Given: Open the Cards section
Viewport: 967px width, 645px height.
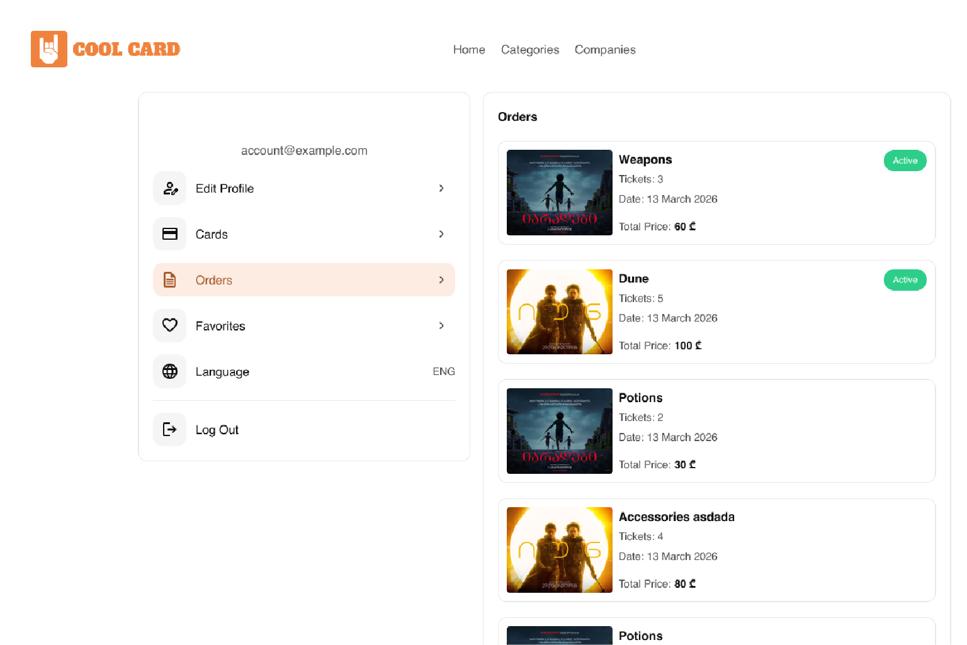Looking at the screenshot, I should point(304,234).
